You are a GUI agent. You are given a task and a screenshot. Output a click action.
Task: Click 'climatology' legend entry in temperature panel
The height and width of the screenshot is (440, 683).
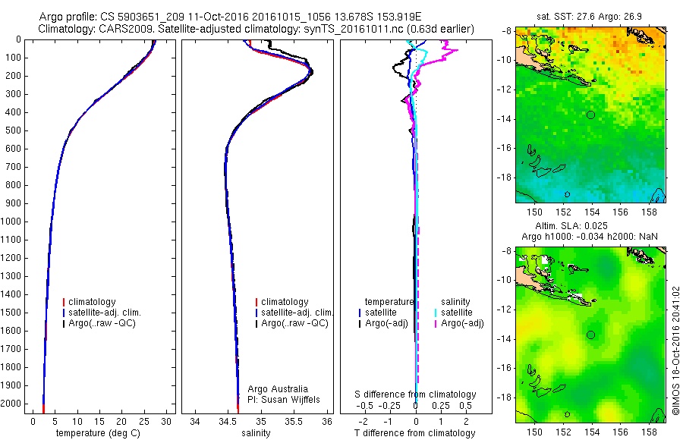[x=92, y=302]
